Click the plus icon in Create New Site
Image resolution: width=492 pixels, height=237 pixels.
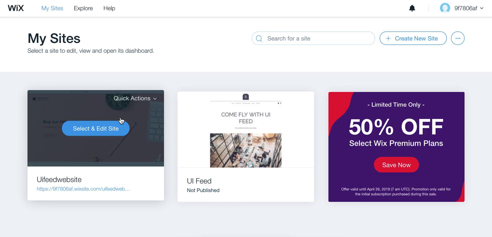coord(388,38)
